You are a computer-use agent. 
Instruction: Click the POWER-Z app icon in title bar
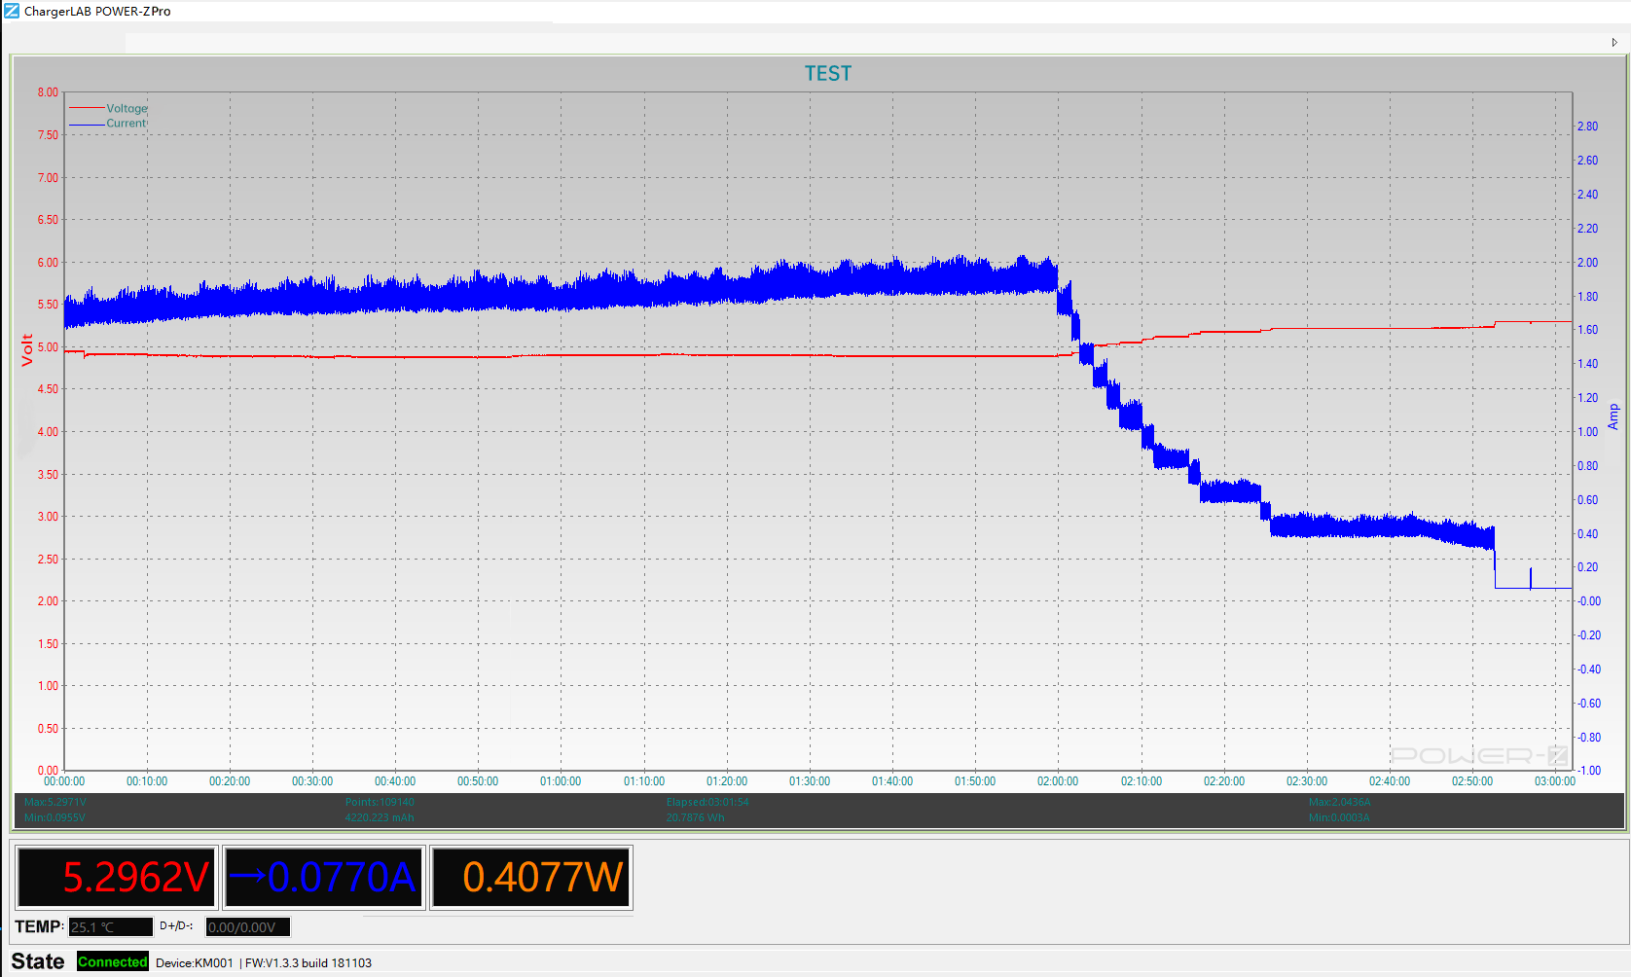click(x=12, y=11)
